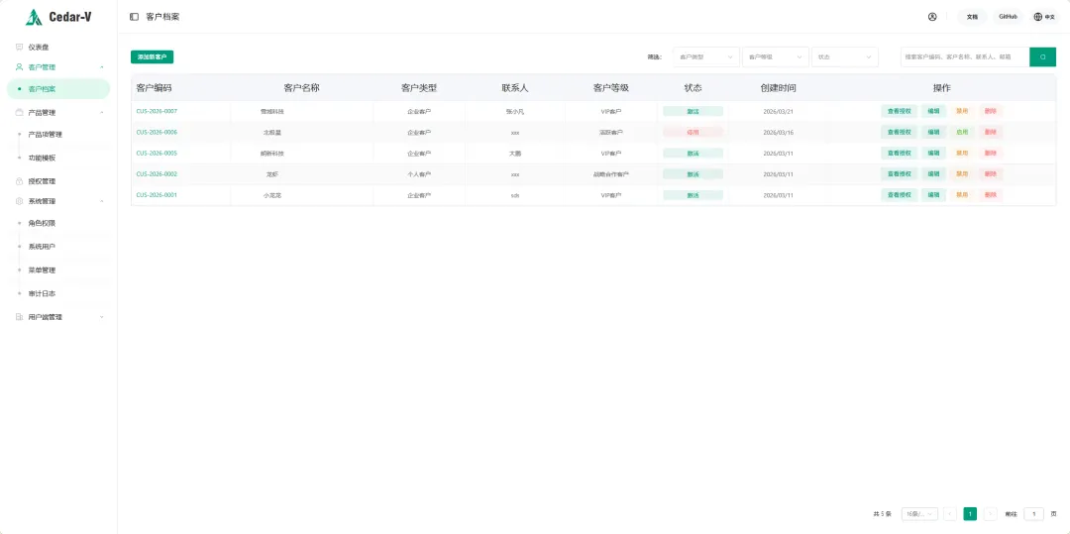Click 查看授权 for CUS-2026-0007
1070x534 pixels.
(x=899, y=111)
